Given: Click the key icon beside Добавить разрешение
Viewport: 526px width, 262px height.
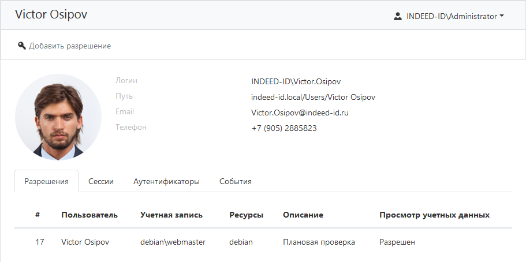Looking at the screenshot, I should tap(22, 46).
